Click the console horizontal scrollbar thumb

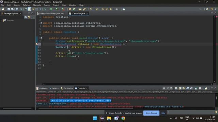(x=86, y=109)
